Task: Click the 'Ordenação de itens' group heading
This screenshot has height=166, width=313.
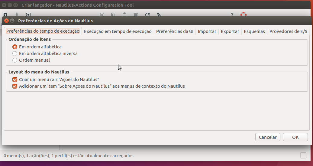Action: coord(30,39)
